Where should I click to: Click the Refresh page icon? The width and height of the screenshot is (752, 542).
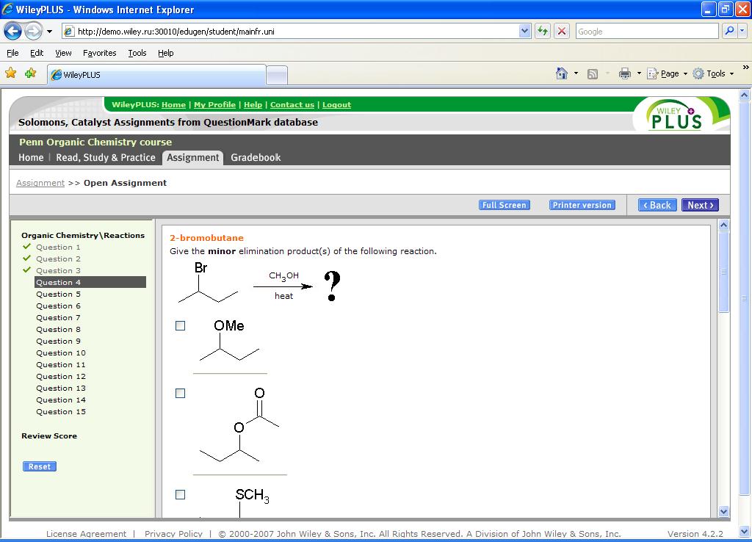(x=543, y=31)
